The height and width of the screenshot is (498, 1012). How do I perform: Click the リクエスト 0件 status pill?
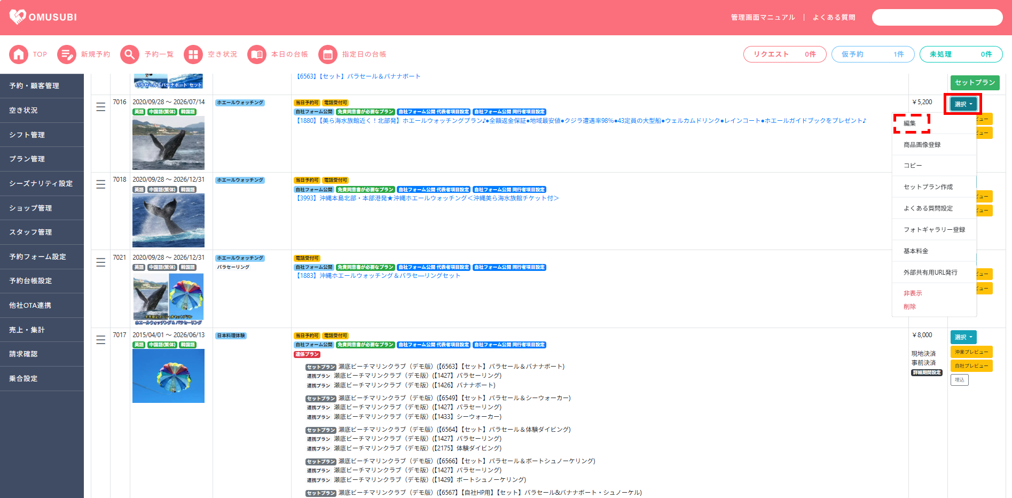click(x=784, y=55)
